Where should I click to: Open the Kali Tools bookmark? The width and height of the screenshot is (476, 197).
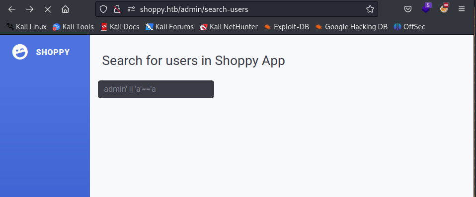[73, 27]
